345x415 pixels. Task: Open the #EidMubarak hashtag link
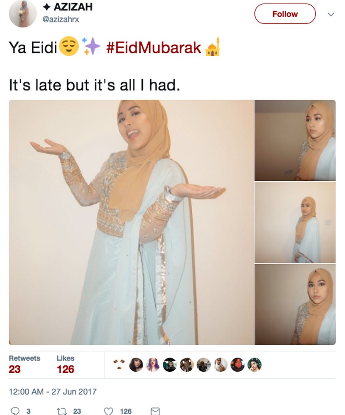coord(154,48)
